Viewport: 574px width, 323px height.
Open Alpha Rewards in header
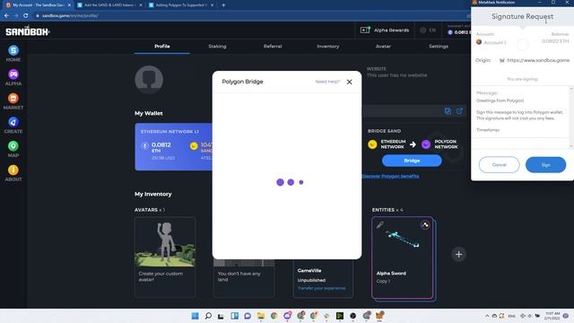click(x=385, y=30)
